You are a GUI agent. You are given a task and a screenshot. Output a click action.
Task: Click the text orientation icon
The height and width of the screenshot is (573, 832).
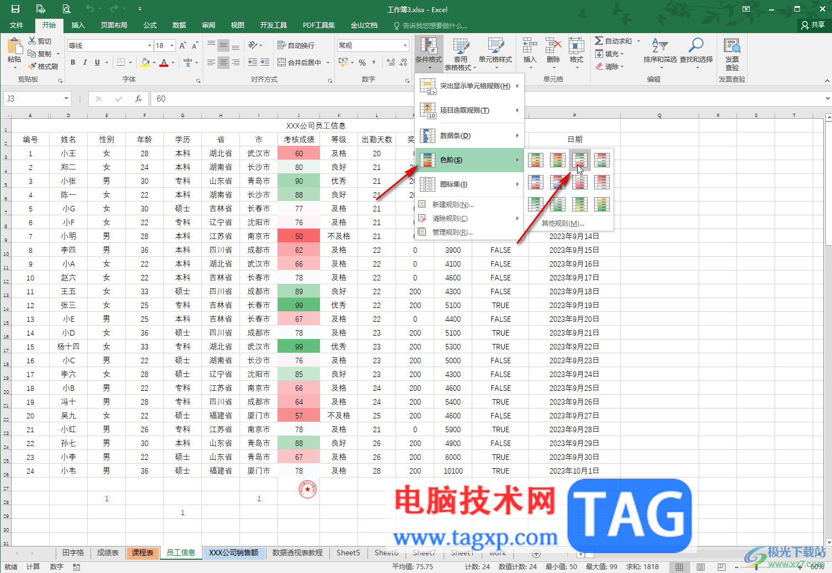[253, 45]
